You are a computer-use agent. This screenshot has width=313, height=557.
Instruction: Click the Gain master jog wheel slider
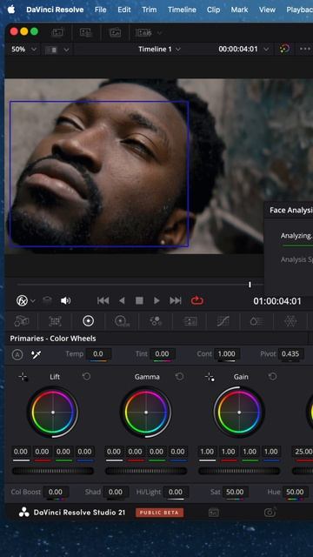239,471
